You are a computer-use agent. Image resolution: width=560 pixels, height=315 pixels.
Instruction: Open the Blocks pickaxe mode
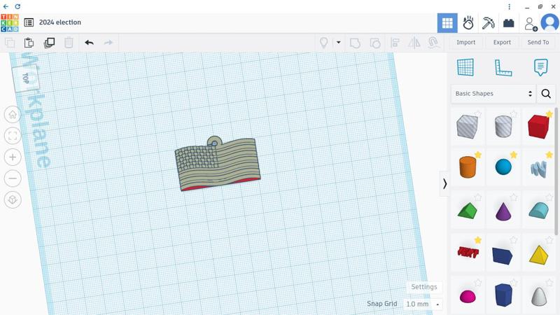[488, 23]
